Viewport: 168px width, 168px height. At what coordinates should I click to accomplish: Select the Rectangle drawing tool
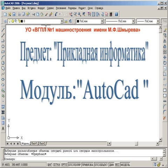tap(3, 52)
